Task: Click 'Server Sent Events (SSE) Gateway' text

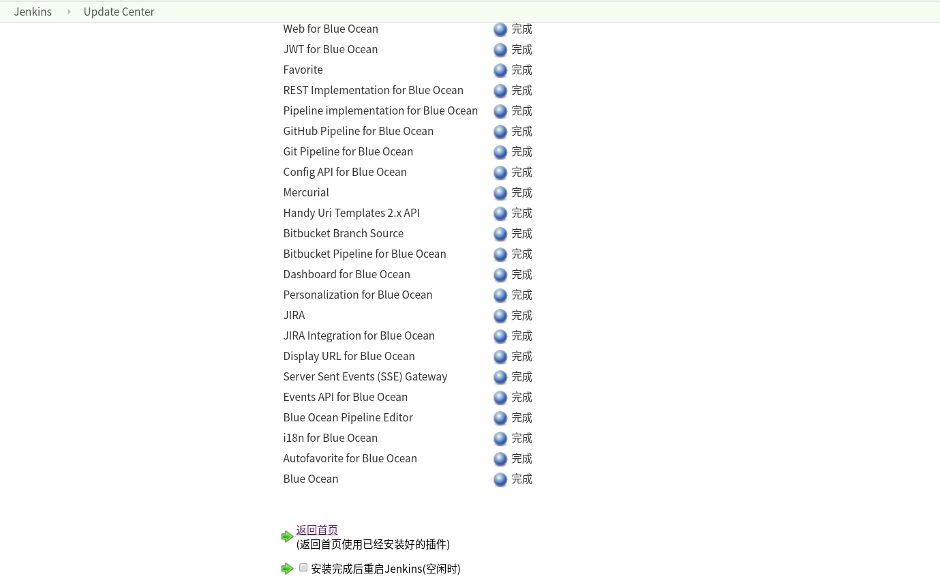Action: (x=365, y=376)
